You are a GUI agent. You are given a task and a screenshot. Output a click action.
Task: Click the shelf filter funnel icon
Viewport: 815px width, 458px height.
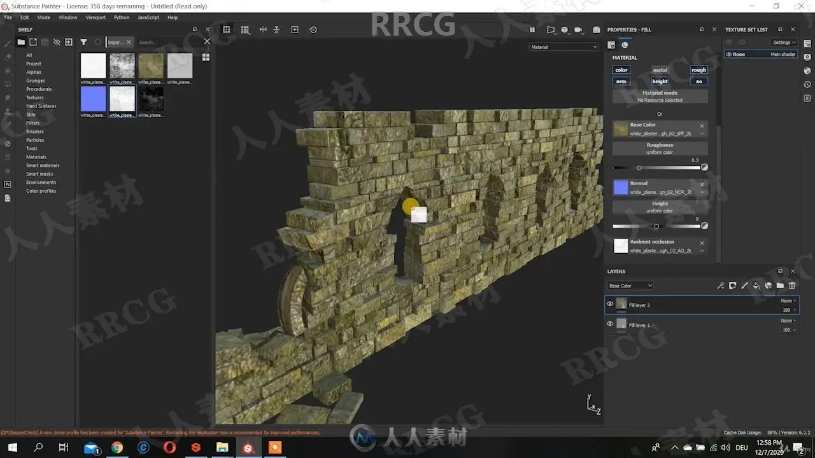pos(83,42)
